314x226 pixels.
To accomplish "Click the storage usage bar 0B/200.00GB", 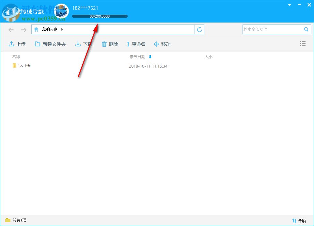I will point(100,16).
